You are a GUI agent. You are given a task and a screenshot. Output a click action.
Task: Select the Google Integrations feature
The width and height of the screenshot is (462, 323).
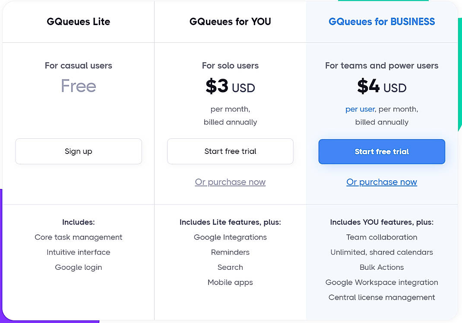point(230,237)
